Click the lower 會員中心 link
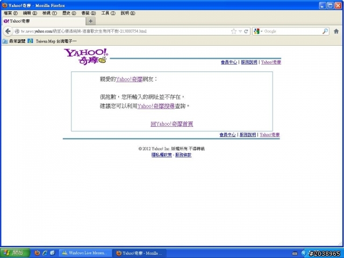 227,135
